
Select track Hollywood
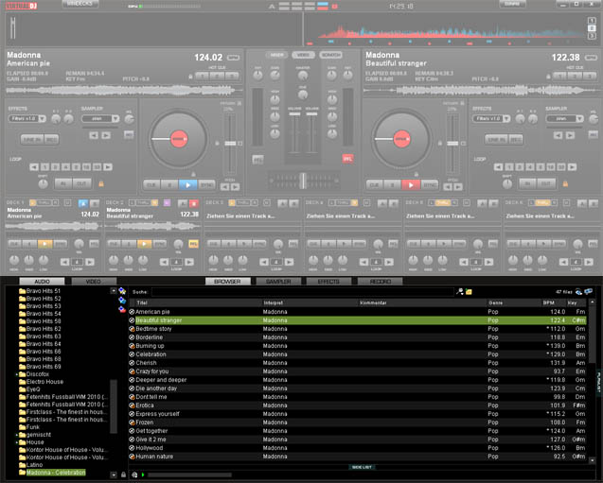pyautogui.click(x=357, y=448)
